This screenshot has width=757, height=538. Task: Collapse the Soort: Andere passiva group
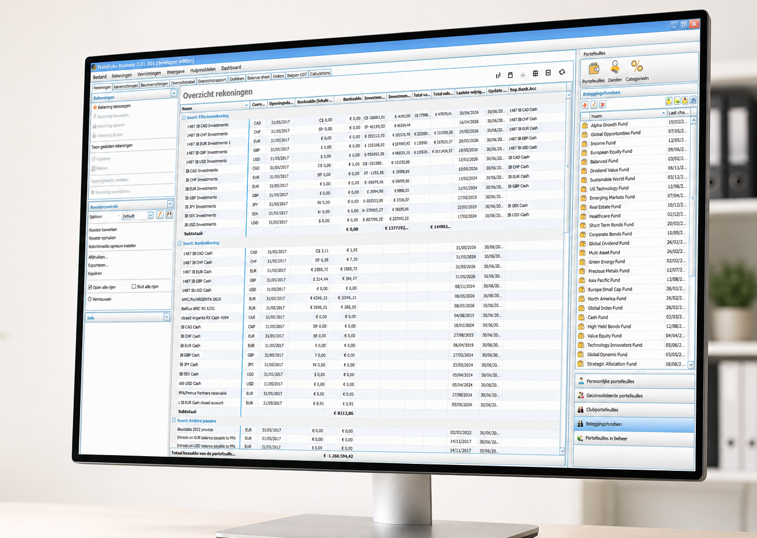(x=173, y=420)
